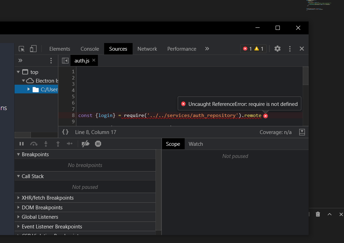Toggle the device toolbar icon
Screen dimensions: 344x243
coord(33,49)
